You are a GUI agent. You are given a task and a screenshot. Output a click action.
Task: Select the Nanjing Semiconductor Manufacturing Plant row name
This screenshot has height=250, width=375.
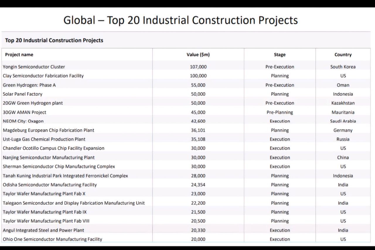point(49,158)
